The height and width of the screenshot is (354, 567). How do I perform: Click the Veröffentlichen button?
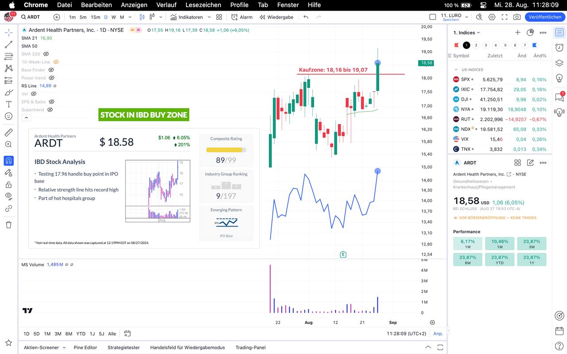pyautogui.click(x=545, y=17)
